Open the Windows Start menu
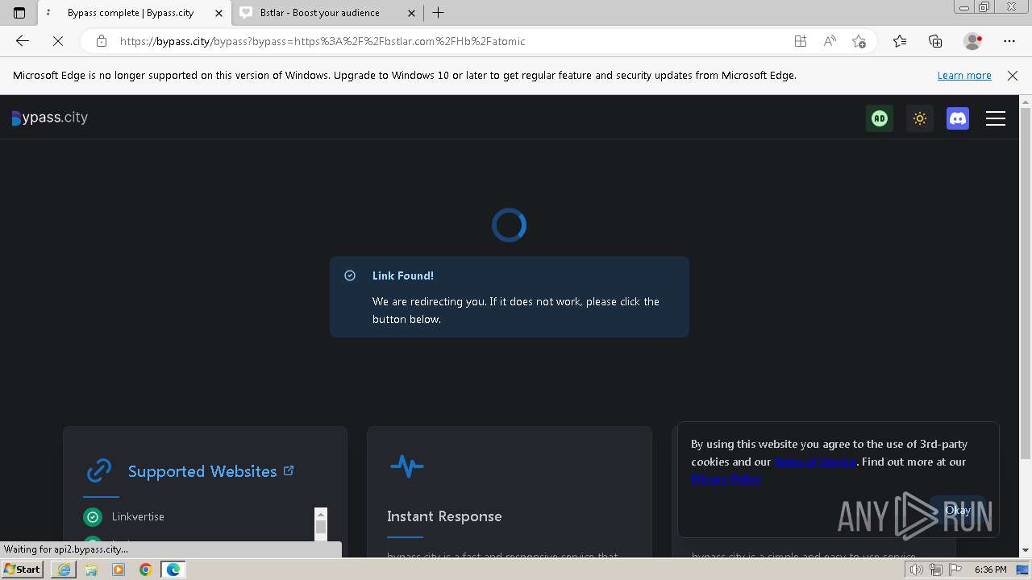 click(x=23, y=570)
